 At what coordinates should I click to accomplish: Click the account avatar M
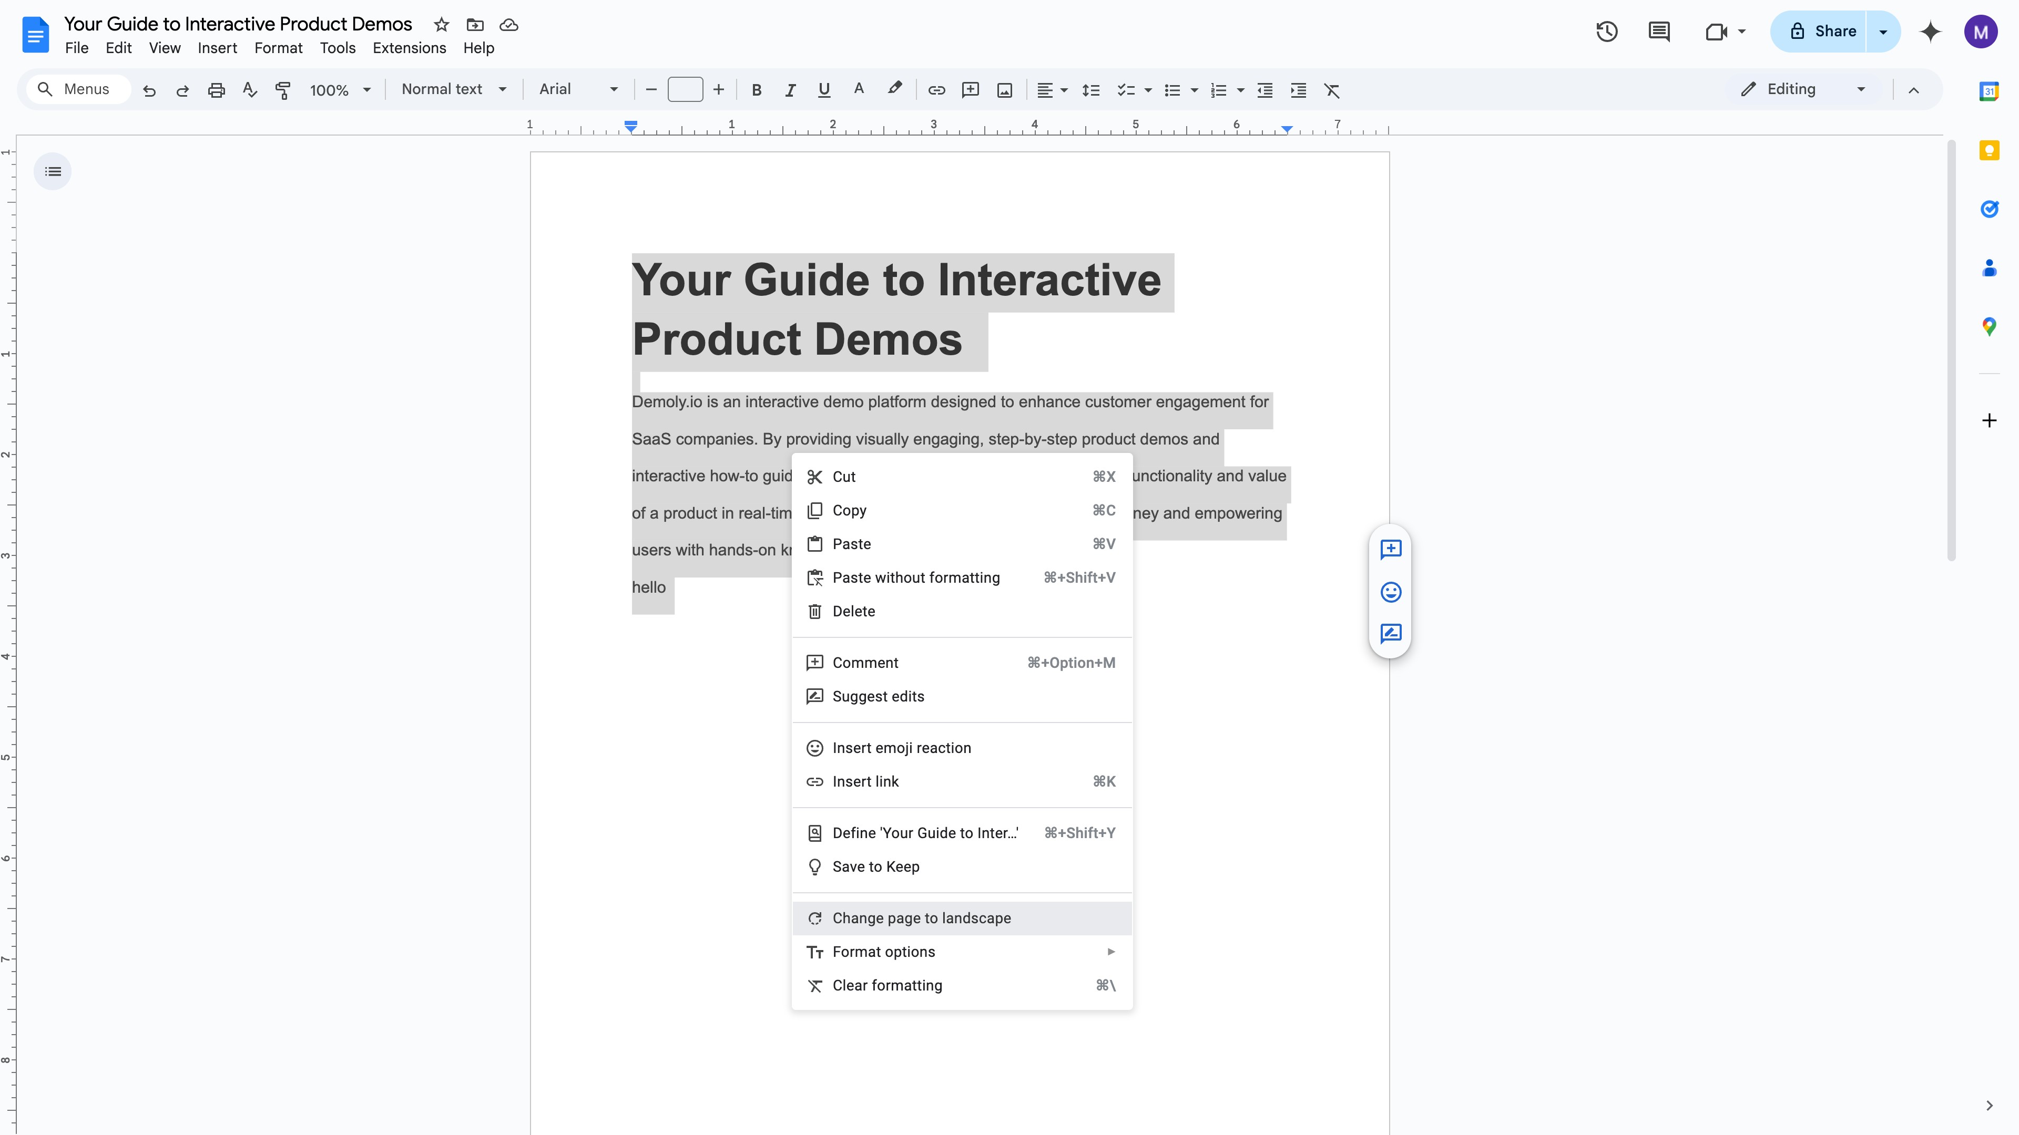coord(1981,32)
